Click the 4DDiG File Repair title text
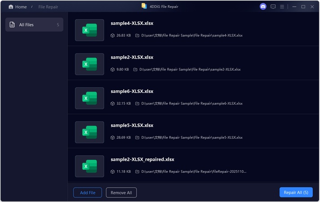This screenshot has width=320, height=202. [x=164, y=7]
